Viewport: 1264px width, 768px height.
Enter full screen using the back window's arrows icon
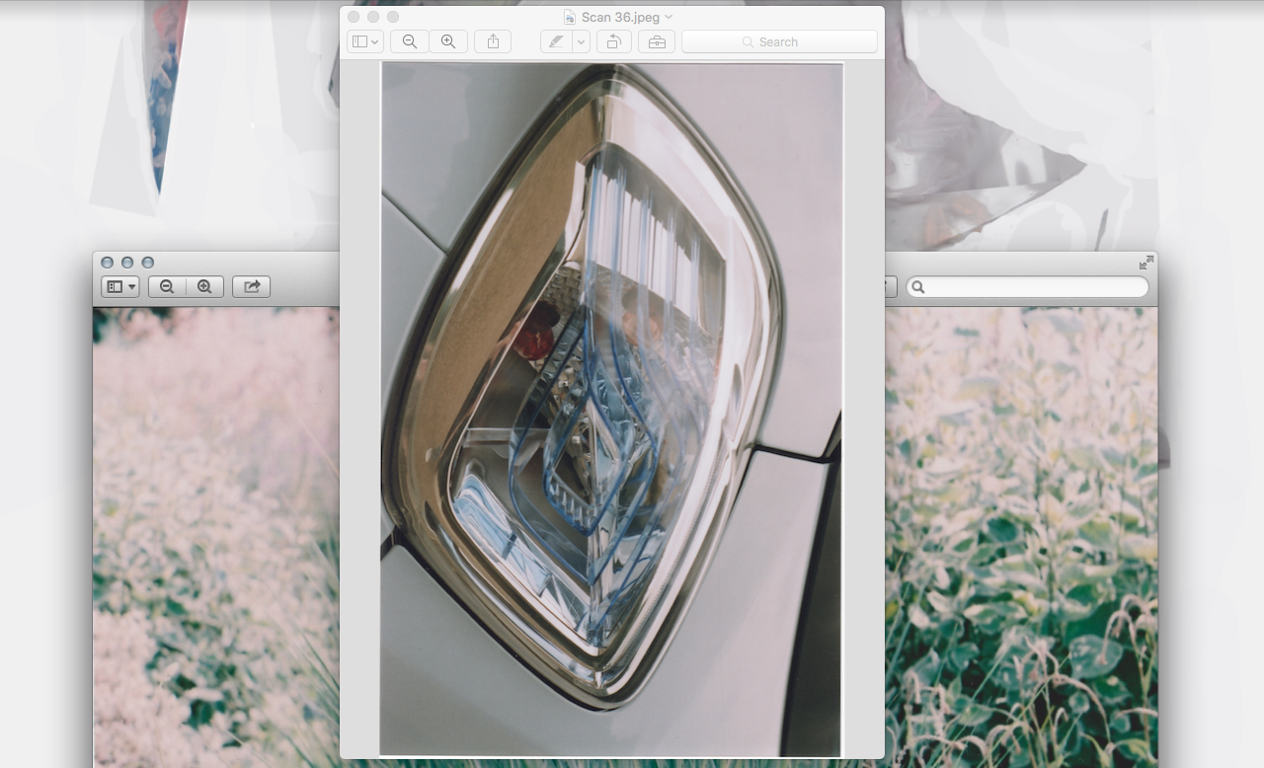coord(1145,263)
